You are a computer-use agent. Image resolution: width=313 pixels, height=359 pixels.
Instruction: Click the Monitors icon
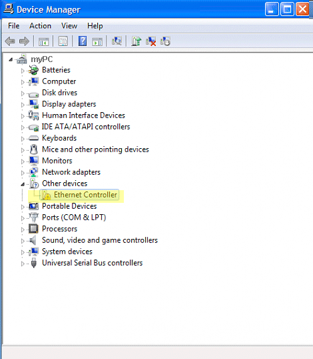[34, 161]
